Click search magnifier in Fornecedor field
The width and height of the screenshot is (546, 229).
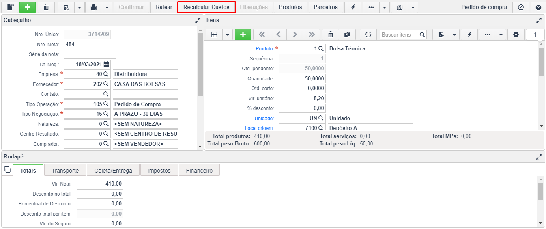point(106,84)
